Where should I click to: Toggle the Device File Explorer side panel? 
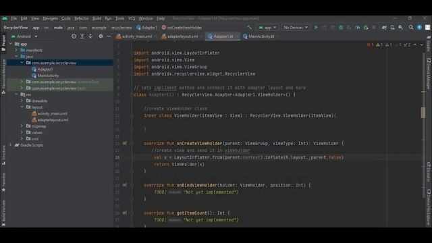pyautogui.click(x=429, y=207)
